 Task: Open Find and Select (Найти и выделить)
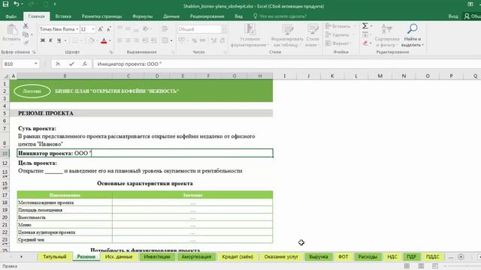[x=413, y=35]
